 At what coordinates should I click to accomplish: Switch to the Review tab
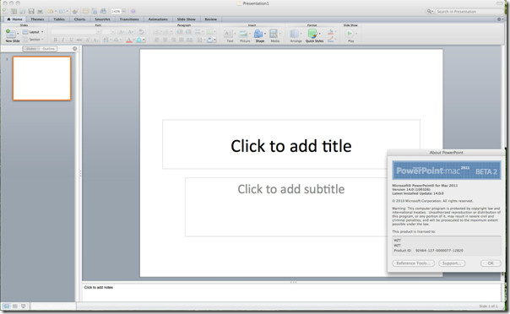point(211,19)
